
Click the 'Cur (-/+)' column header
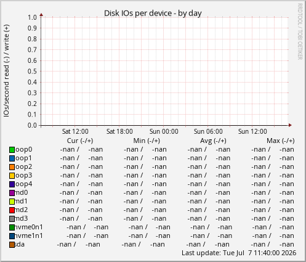(80, 141)
